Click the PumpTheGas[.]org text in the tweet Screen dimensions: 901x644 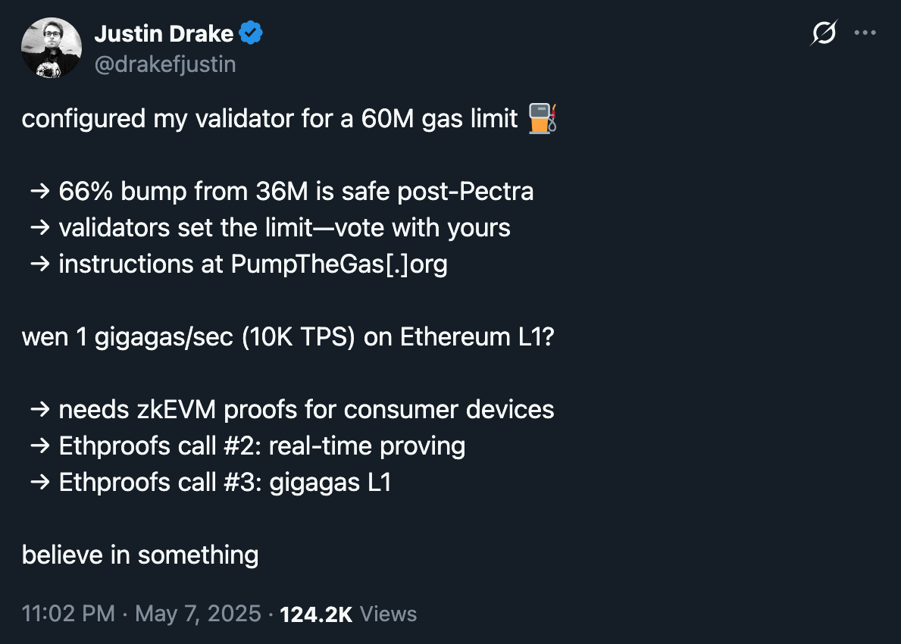(x=339, y=264)
